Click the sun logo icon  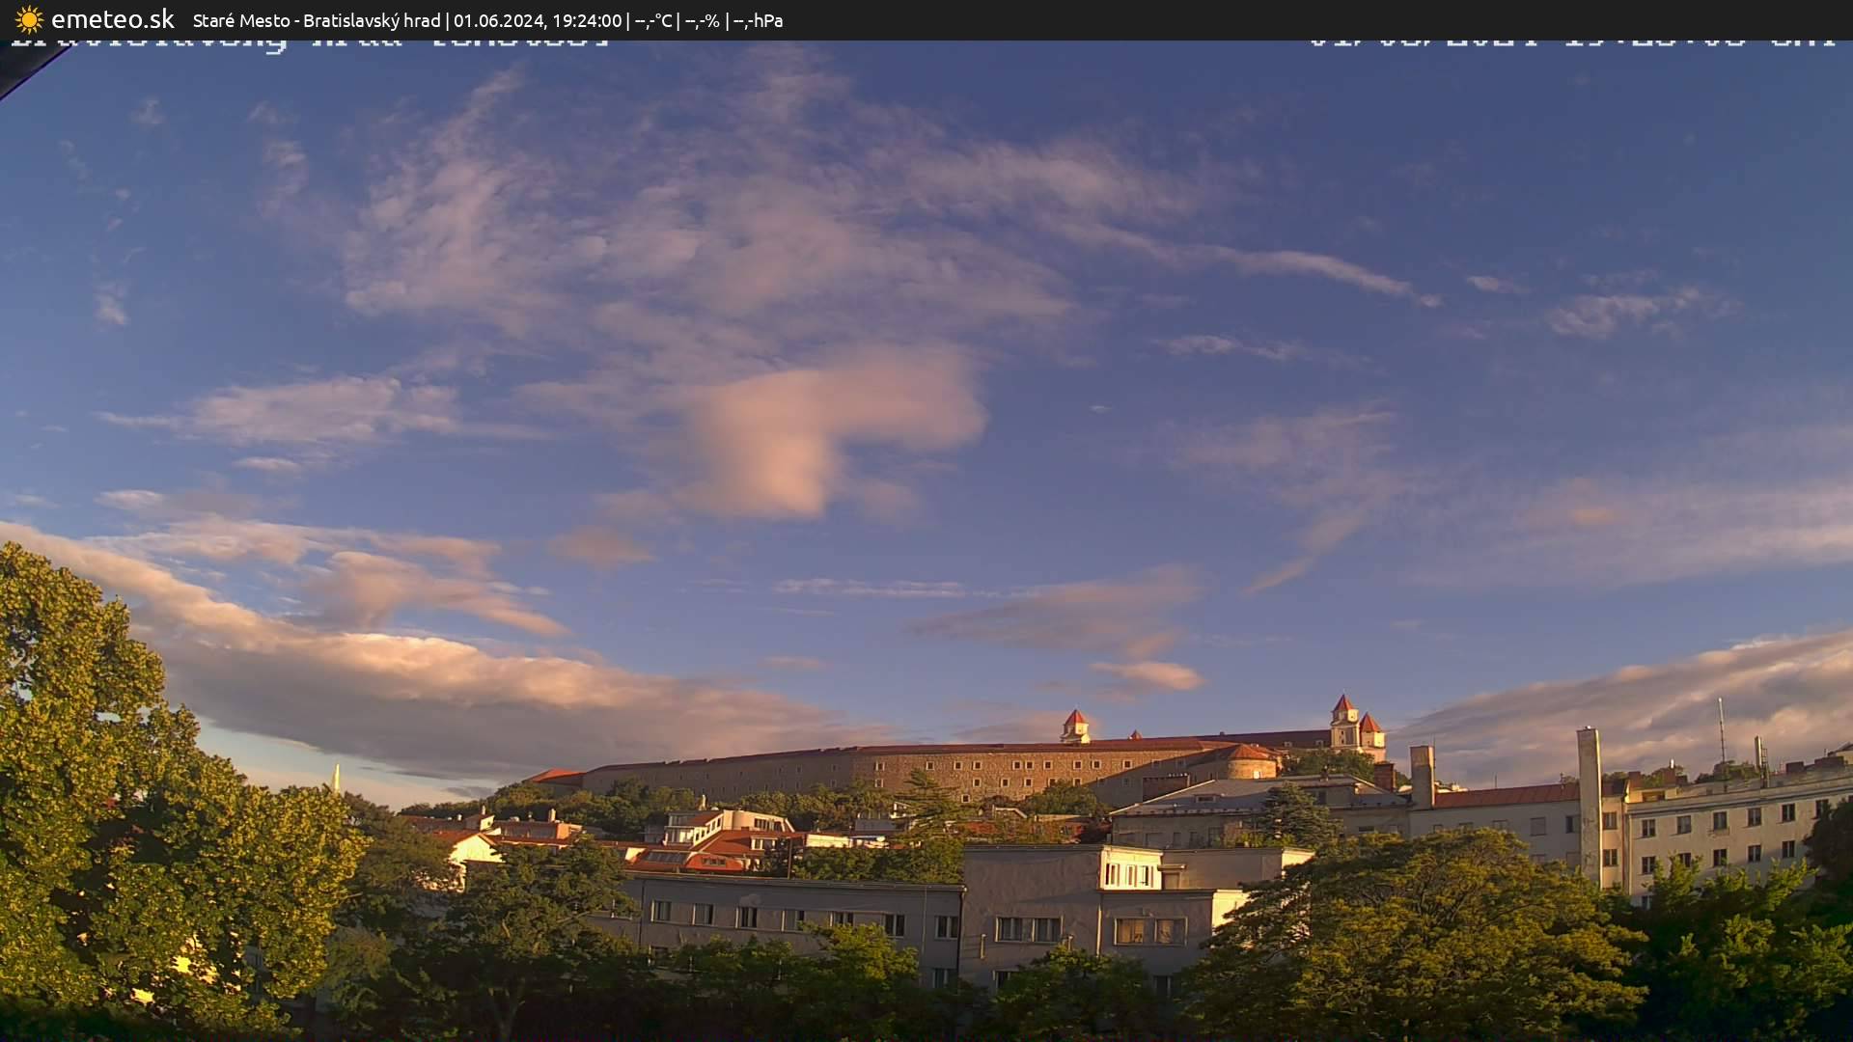[29, 19]
